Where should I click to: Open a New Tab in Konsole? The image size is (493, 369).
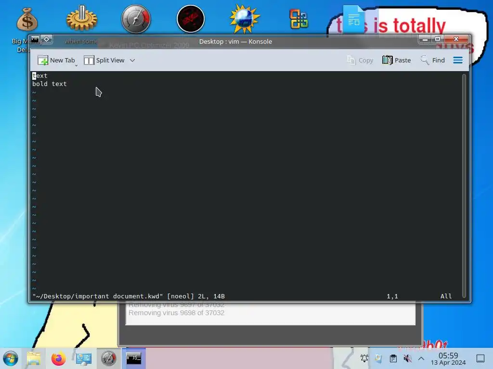tap(56, 60)
